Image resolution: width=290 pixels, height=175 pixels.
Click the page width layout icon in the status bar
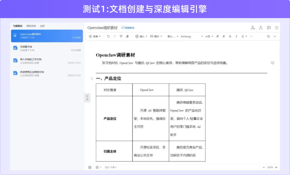(97, 167)
